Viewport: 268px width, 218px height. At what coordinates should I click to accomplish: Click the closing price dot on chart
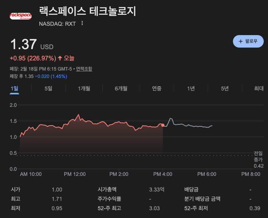163,125
